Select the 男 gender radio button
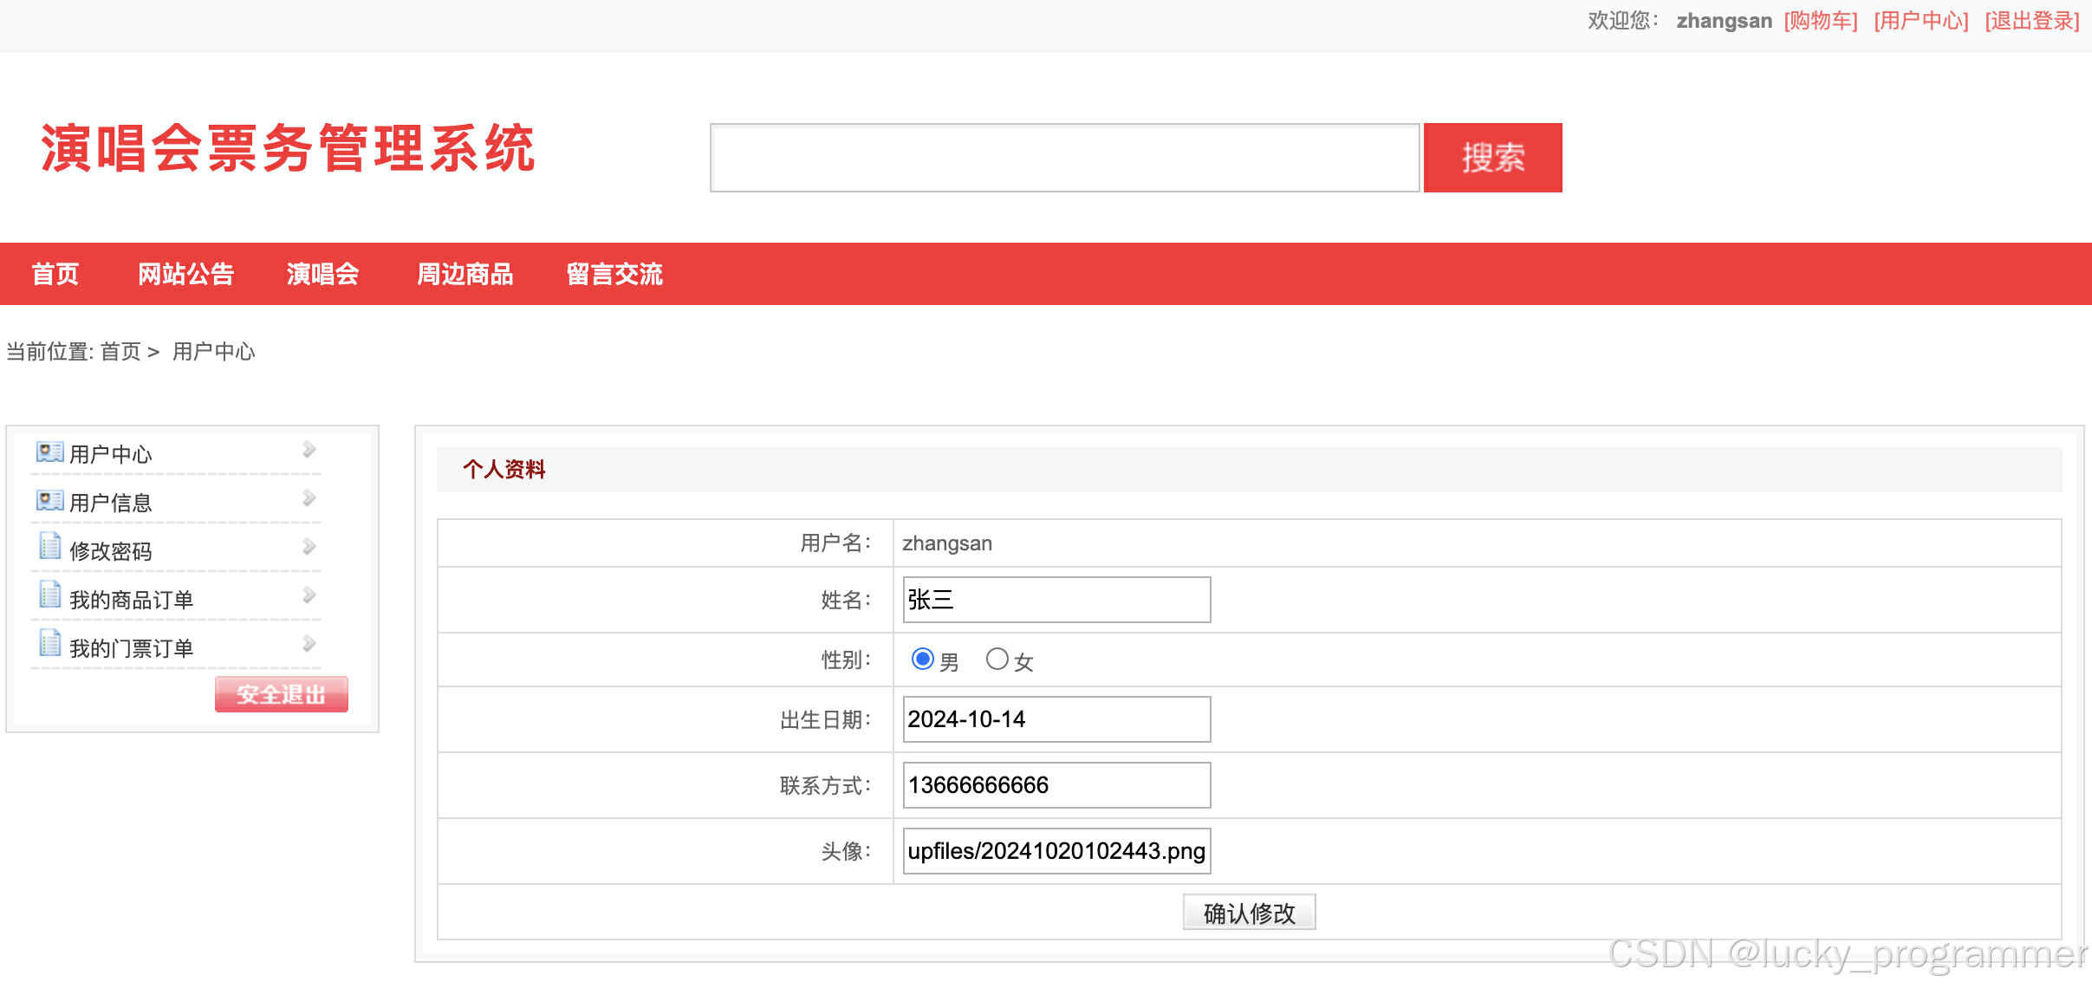 coord(922,660)
